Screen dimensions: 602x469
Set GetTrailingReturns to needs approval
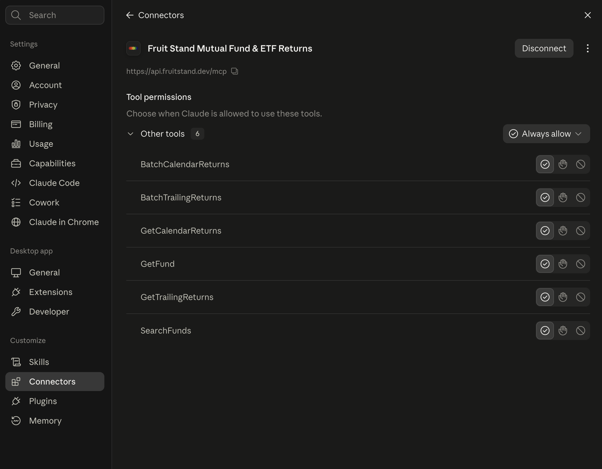(563, 297)
